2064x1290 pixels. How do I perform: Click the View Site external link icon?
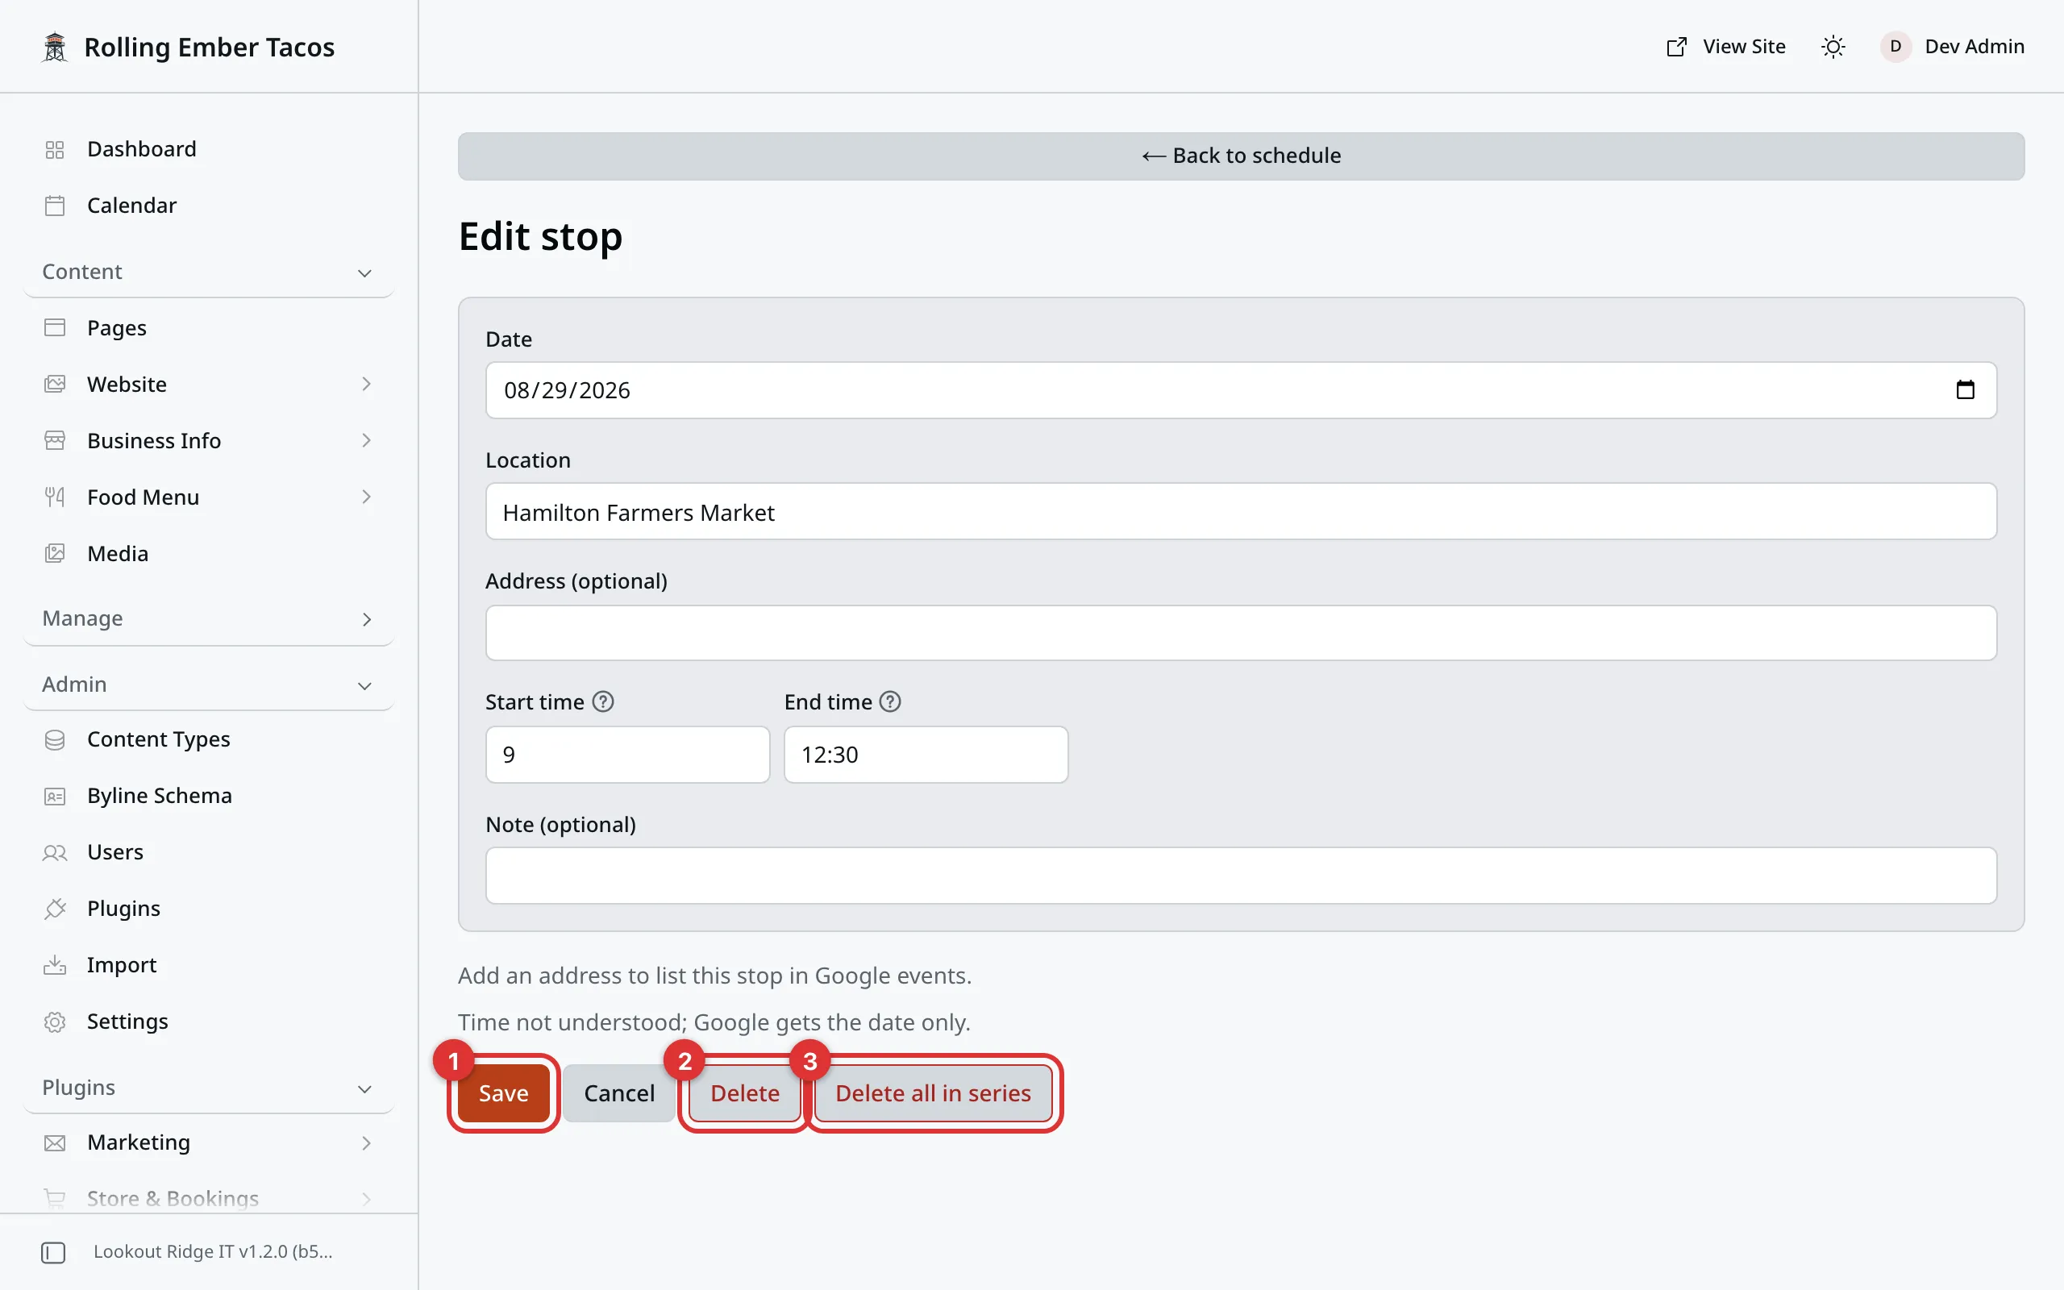click(x=1676, y=47)
